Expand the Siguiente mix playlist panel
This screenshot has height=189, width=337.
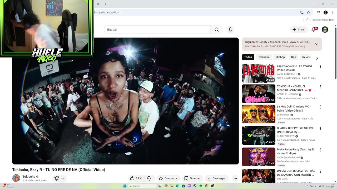pos(316,44)
